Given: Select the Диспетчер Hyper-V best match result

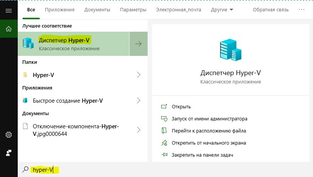Looking at the screenshot, I should coord(74,44).
